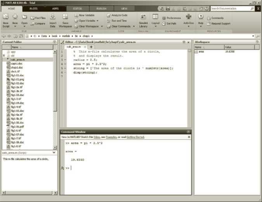Click the 'chap1' path segment in address bar
The height and width of the screenshot is (202, 262).
pos(86,36)
